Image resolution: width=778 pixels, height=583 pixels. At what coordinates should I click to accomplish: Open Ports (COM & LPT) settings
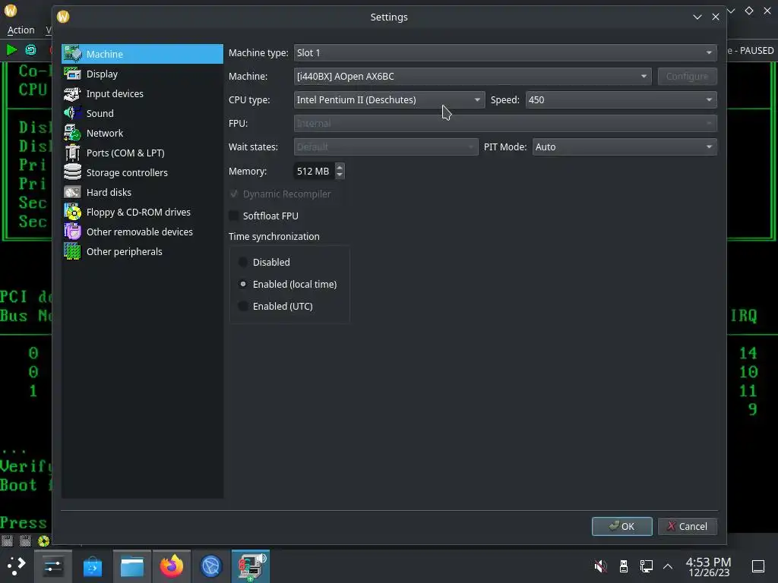142,153
